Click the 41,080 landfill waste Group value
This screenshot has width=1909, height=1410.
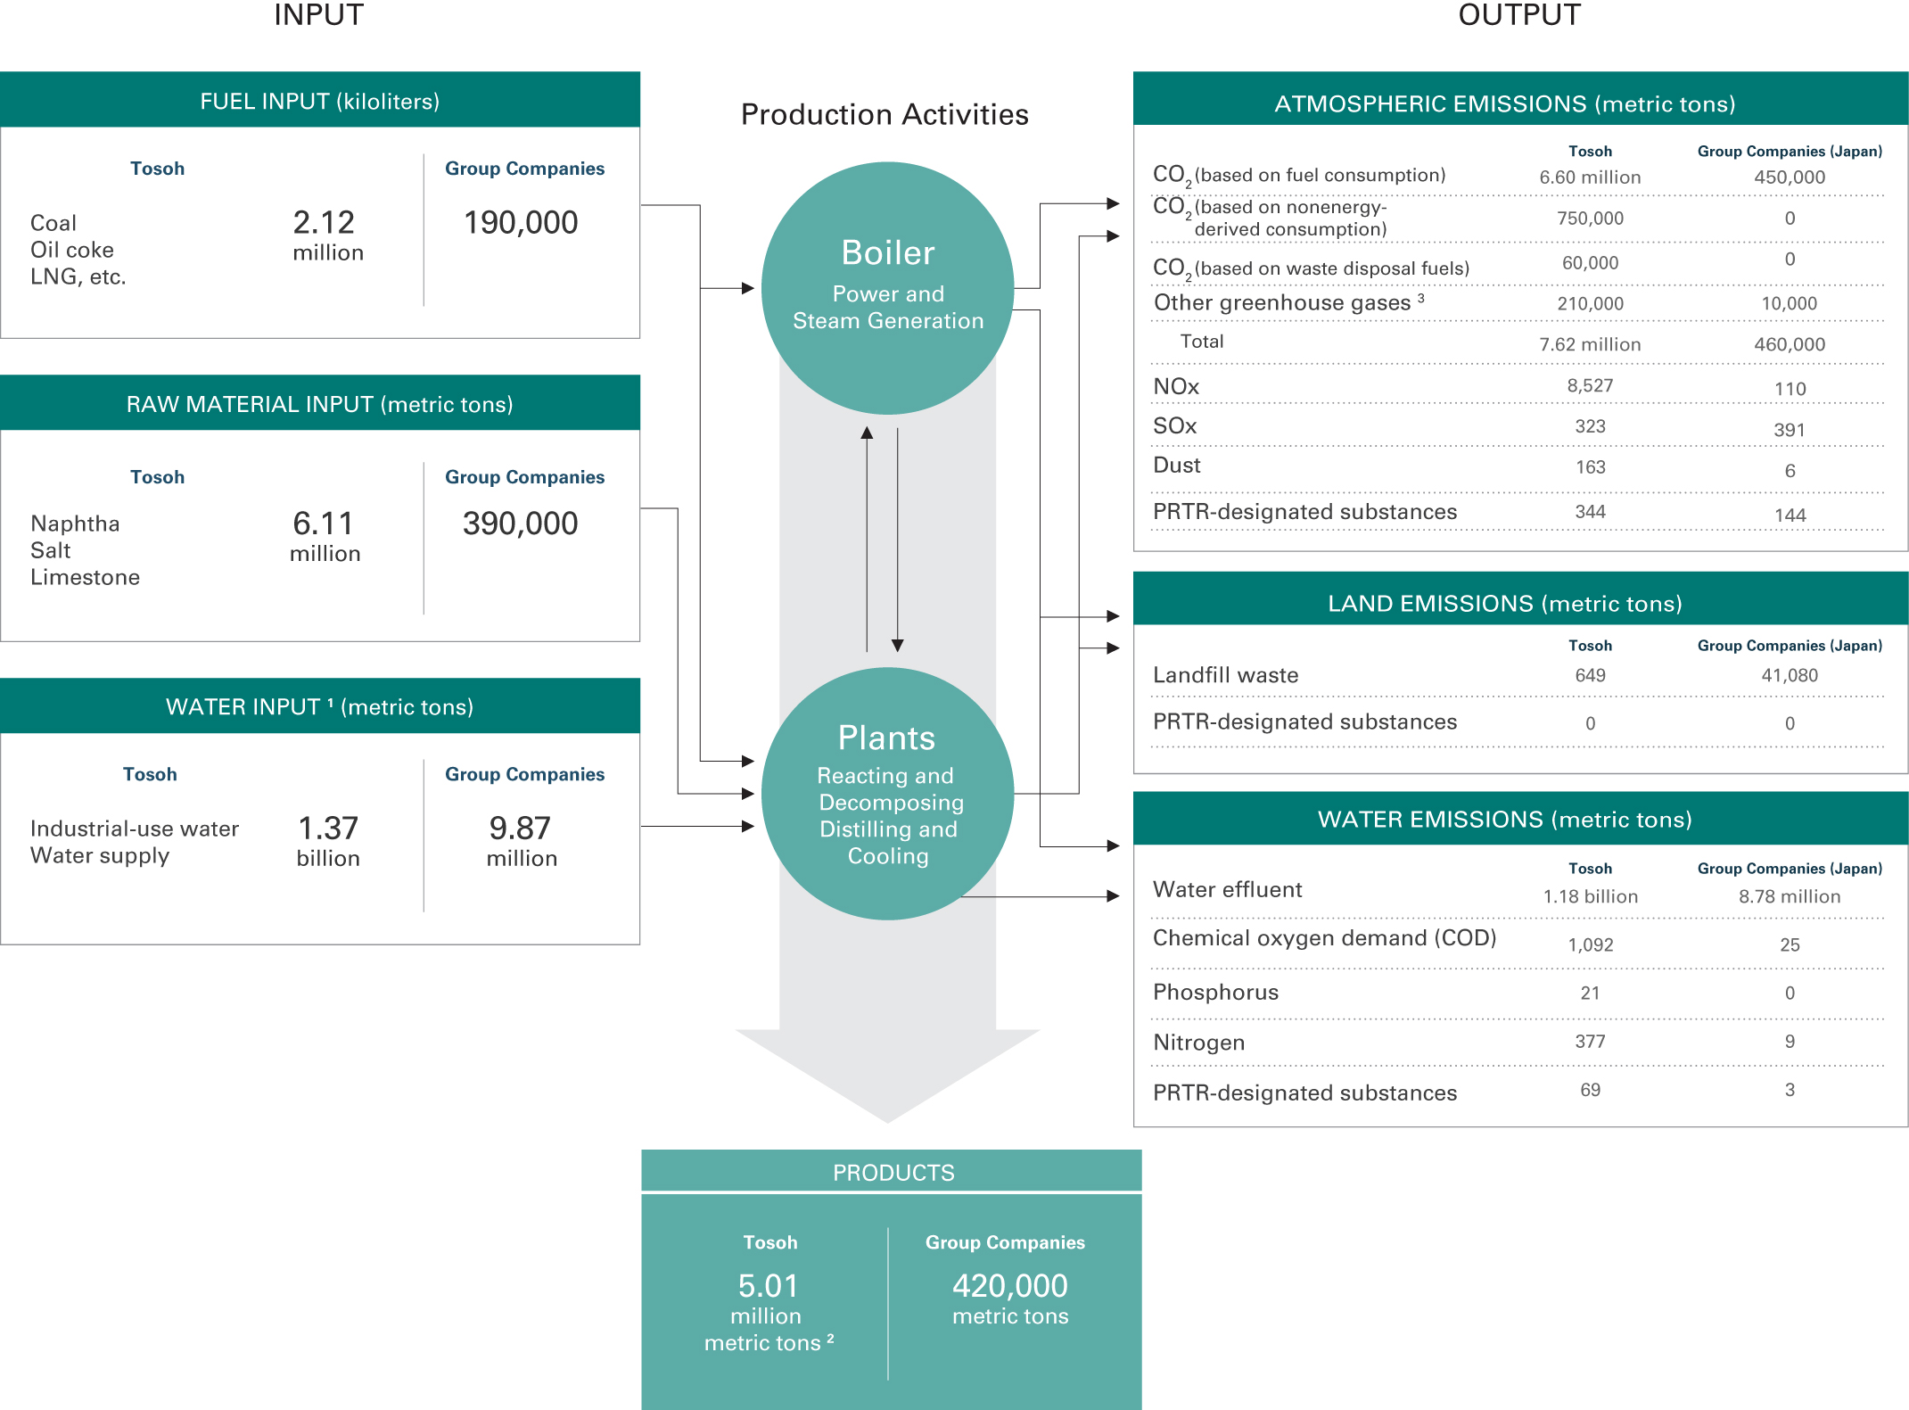pos(1790,675)
